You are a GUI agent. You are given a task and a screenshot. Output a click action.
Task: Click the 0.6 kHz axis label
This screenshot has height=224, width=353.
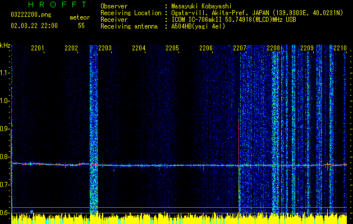(x=5, y=213)
